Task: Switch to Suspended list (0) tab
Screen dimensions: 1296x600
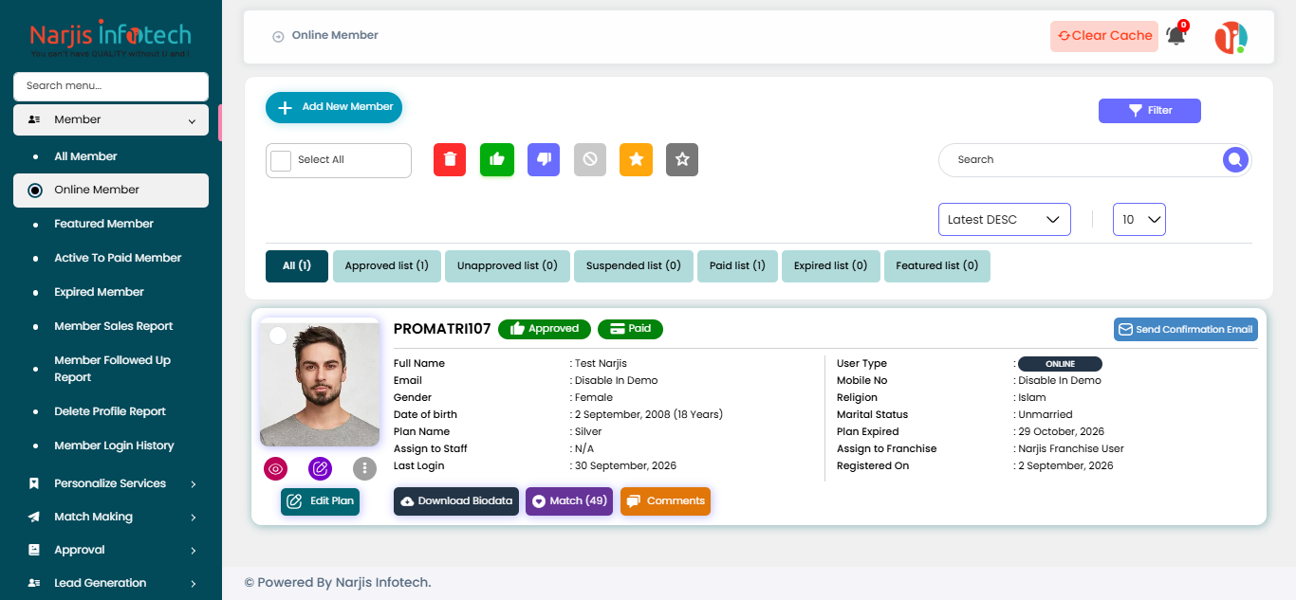Action: pyautogui.click(x=634, y=266)
